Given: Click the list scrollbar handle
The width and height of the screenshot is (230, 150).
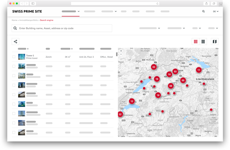Looking at the screenshot, I should coord(117,54).
